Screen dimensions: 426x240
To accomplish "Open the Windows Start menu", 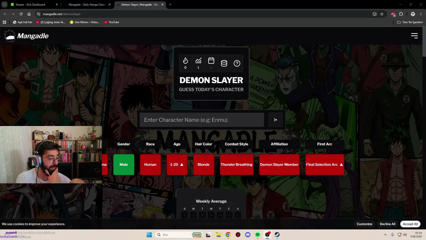I will pos(149,235).
